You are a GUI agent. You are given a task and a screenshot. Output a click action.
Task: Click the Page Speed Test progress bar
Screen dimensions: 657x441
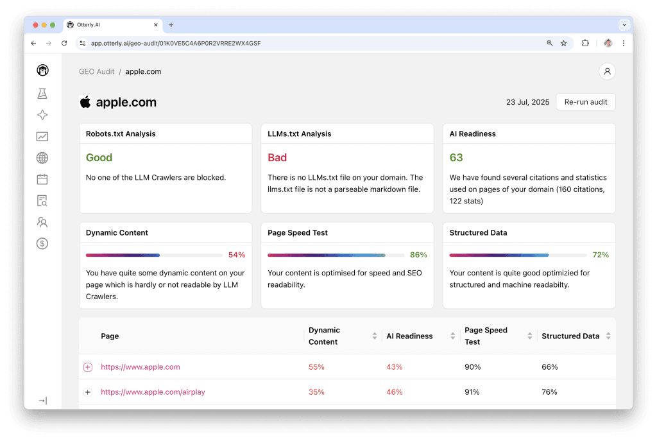[x=336, y=255]
